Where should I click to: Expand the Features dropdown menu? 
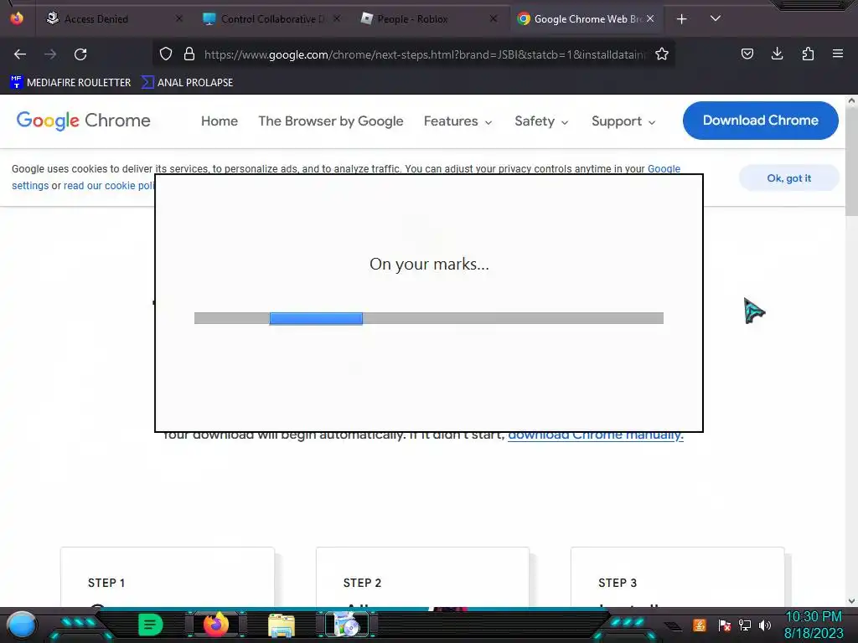click(x=458, y=121)
